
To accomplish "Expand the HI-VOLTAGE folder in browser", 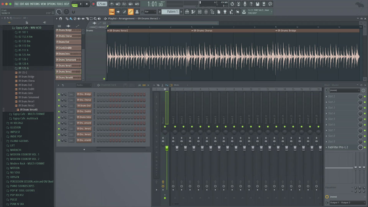I will click(17, 123).
